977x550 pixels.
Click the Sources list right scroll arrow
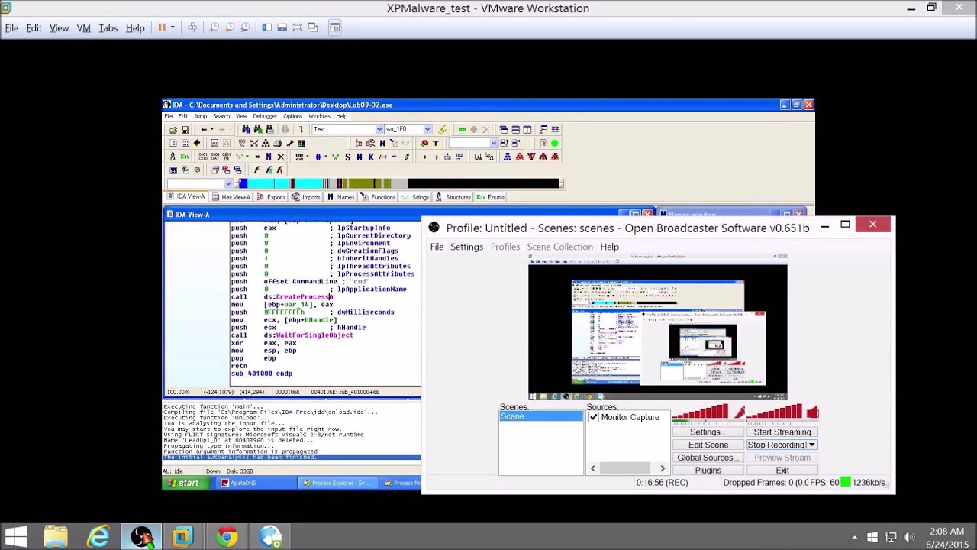[x=662, y=468]
